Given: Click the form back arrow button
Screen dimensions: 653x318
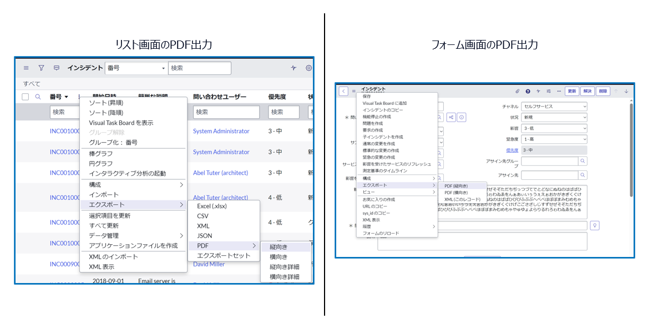Looking at the screenshot, I should coord(343,91).
